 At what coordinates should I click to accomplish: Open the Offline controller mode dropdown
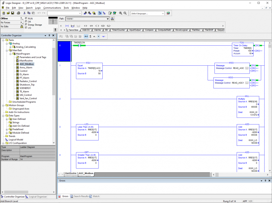point(22,18)
